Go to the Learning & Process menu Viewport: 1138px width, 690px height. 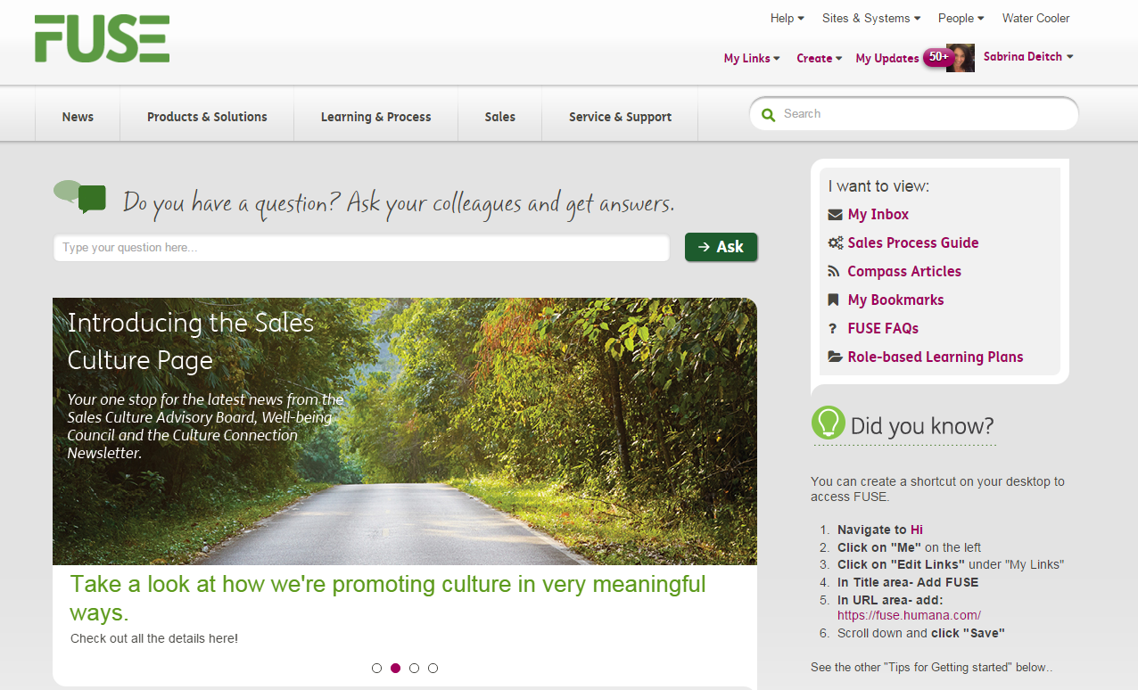(x=375, y=117)
